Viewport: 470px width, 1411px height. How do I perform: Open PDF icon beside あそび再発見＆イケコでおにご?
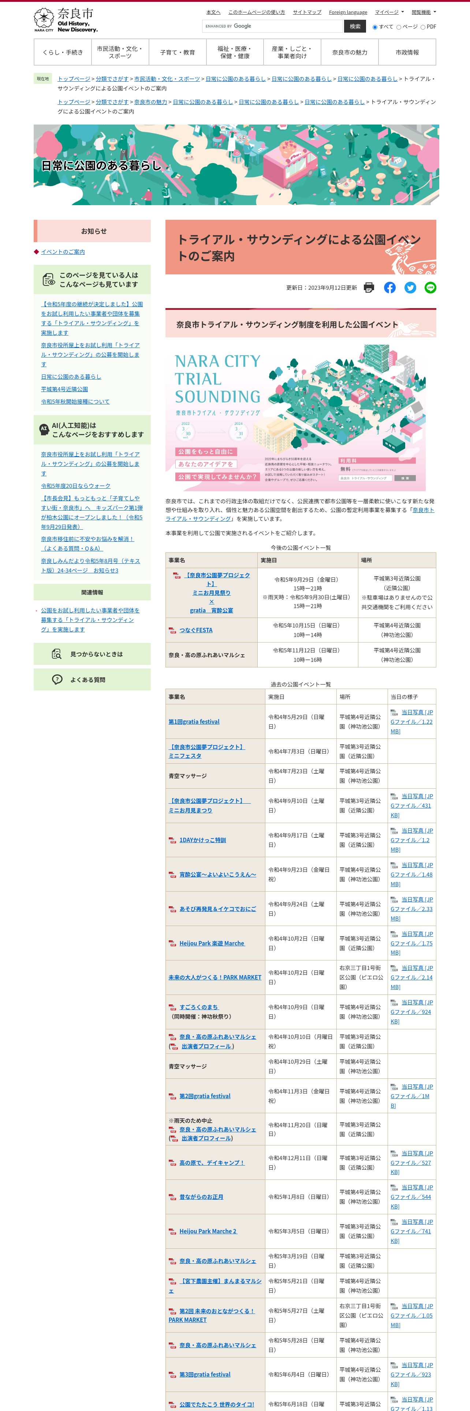(x=172, y=909)
